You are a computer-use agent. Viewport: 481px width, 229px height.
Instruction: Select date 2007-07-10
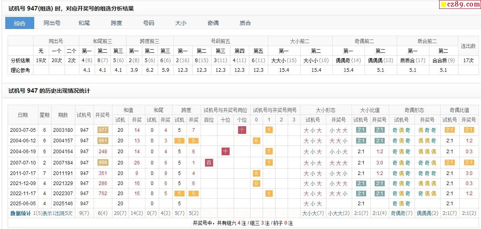(x=23, y=163)
